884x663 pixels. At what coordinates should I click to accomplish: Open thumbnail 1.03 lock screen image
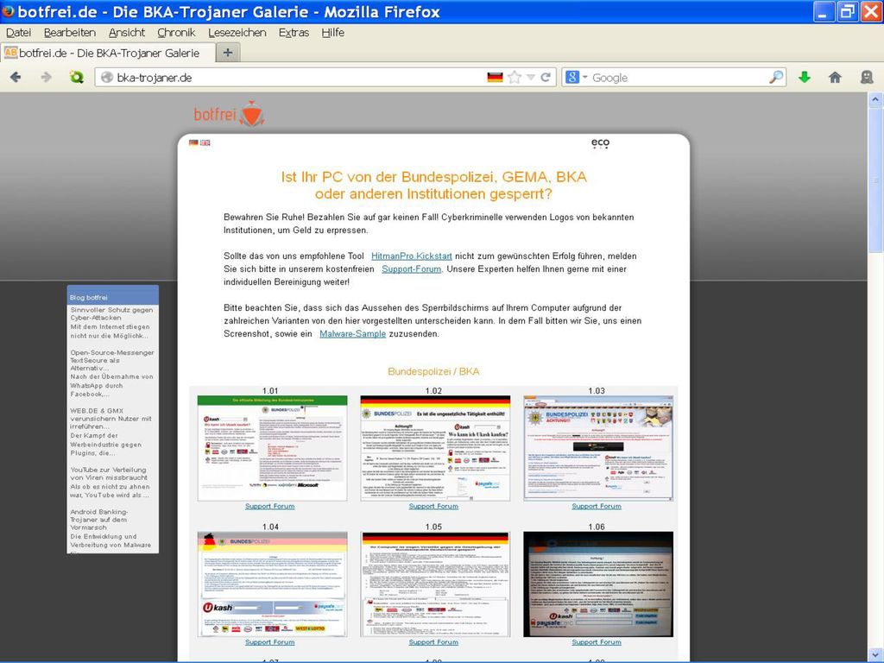tap(598, 448)
